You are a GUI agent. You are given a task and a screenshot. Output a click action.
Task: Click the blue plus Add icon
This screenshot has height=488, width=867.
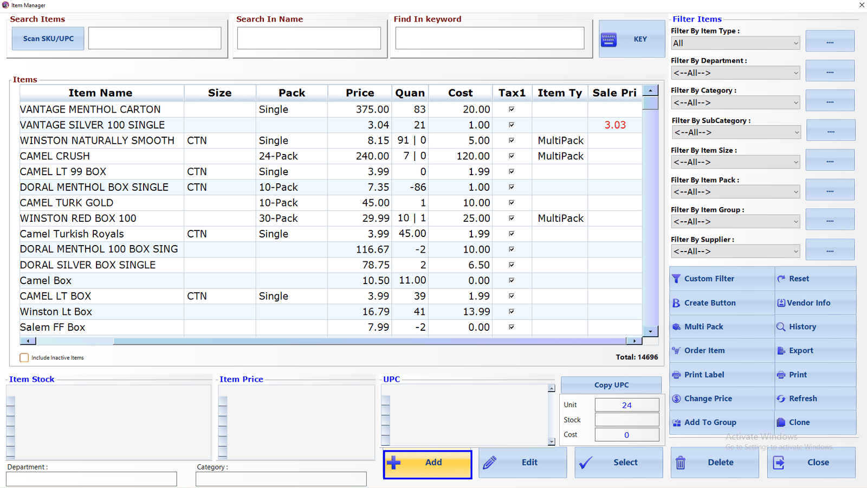coord(394,463)
